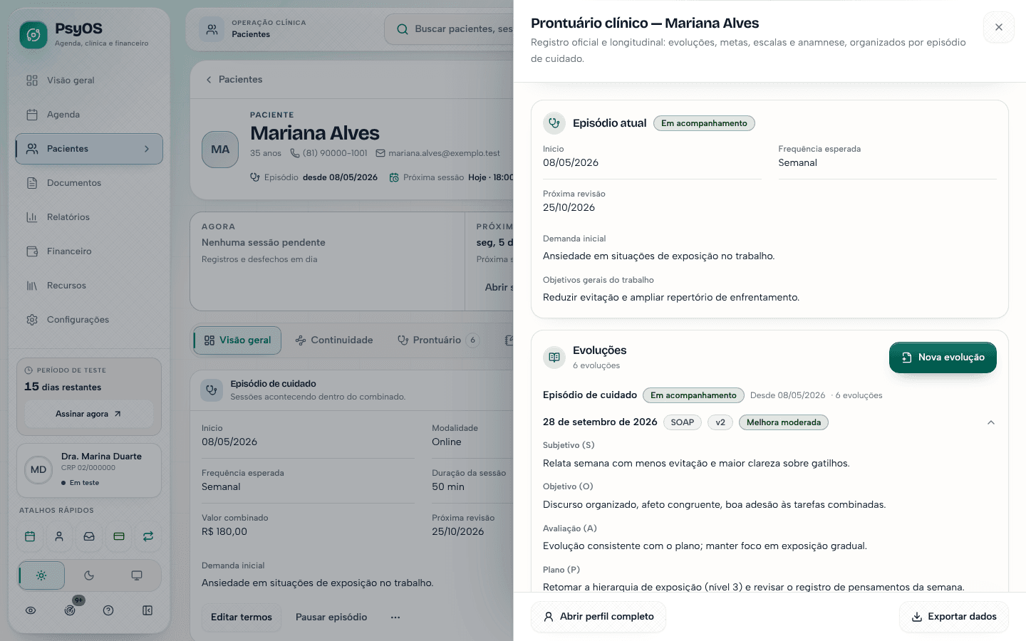Switch to the dark moon theme
Image resolution: width=1026 pixels, height=641 pixels.
click(89, 575)
